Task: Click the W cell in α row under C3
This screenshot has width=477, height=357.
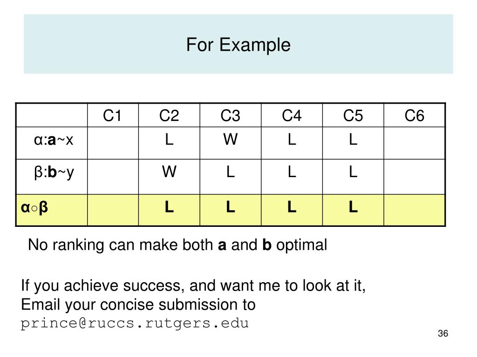Action: [230, 139]
